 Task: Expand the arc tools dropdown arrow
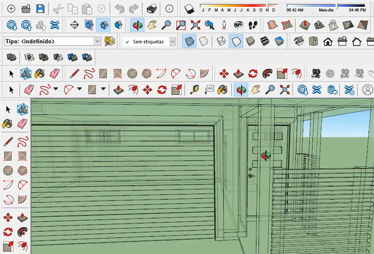[79, 89]
